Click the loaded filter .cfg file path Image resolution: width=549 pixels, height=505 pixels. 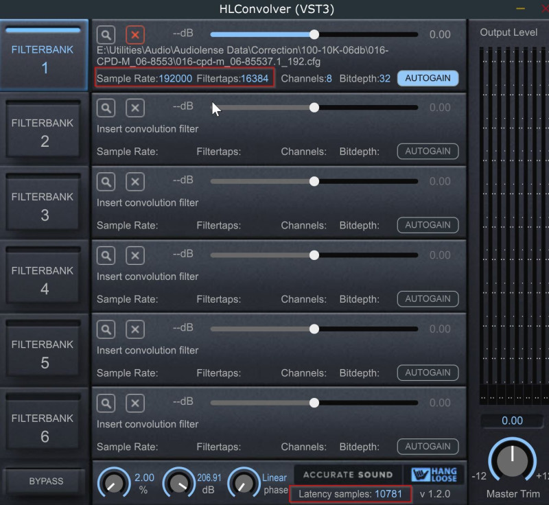point(243,56)
